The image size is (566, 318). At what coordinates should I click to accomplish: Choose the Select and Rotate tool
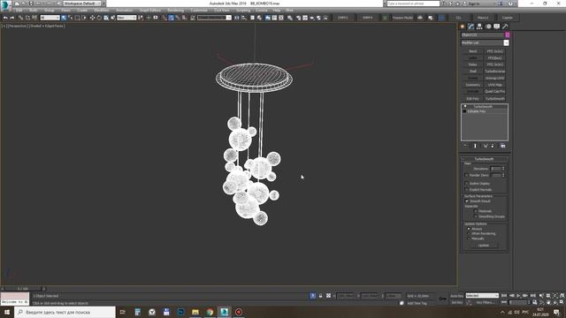click(99, 18)
